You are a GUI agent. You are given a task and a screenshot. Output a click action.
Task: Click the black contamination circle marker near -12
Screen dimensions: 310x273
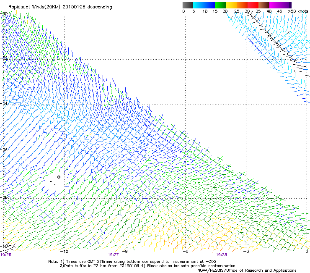click(59, 177)
